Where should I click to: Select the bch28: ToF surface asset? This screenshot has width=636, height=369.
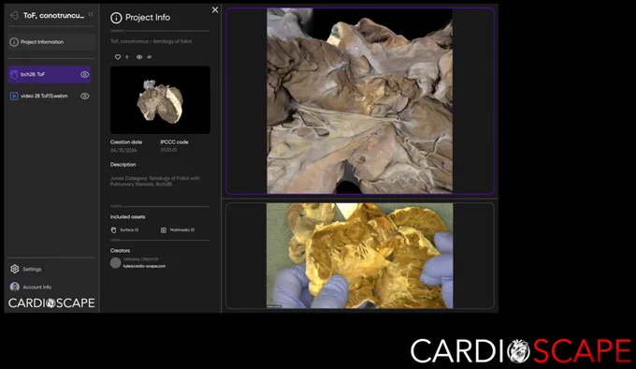tap(49, 74)
